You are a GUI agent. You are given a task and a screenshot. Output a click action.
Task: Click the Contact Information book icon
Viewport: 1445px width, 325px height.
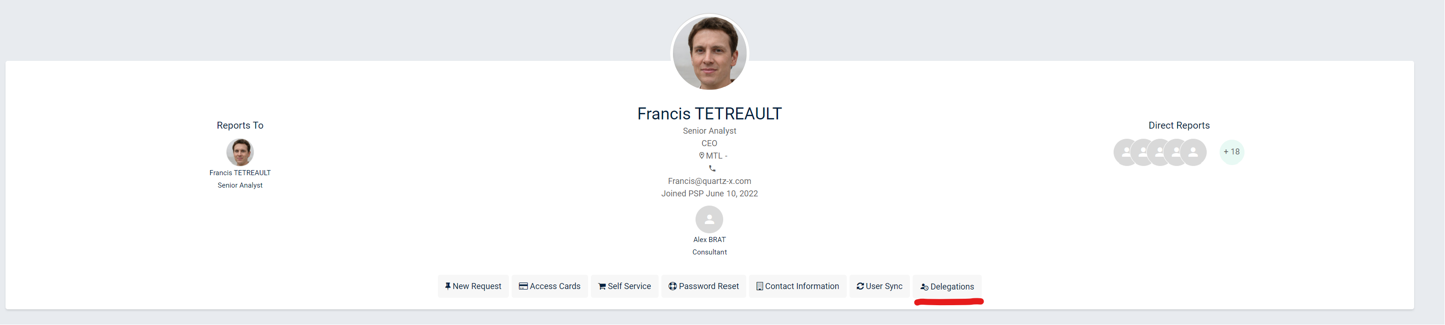pos(760,286)
